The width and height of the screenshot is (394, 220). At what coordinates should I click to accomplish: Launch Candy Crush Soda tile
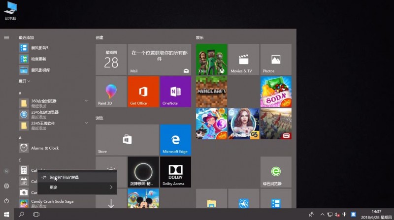276,92
